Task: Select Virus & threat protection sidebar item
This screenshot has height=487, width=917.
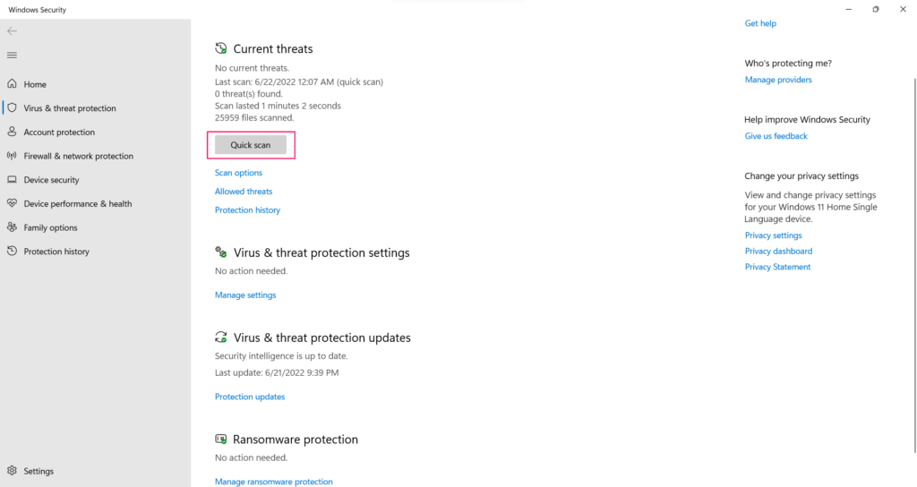Action: (x=70, y=108)
